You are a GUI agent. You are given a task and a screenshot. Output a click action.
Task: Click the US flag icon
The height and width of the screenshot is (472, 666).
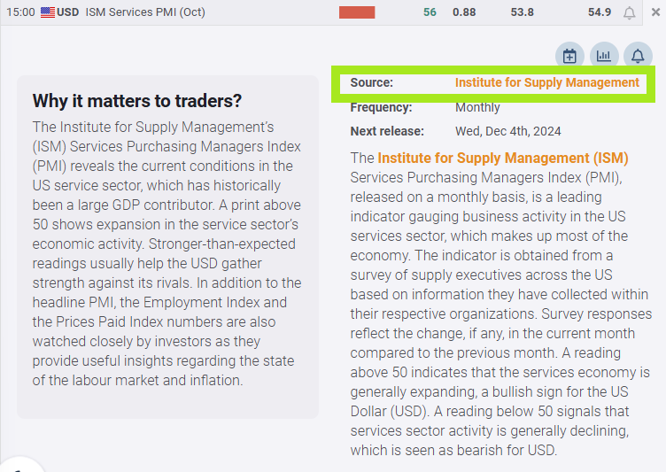(47, 12)
